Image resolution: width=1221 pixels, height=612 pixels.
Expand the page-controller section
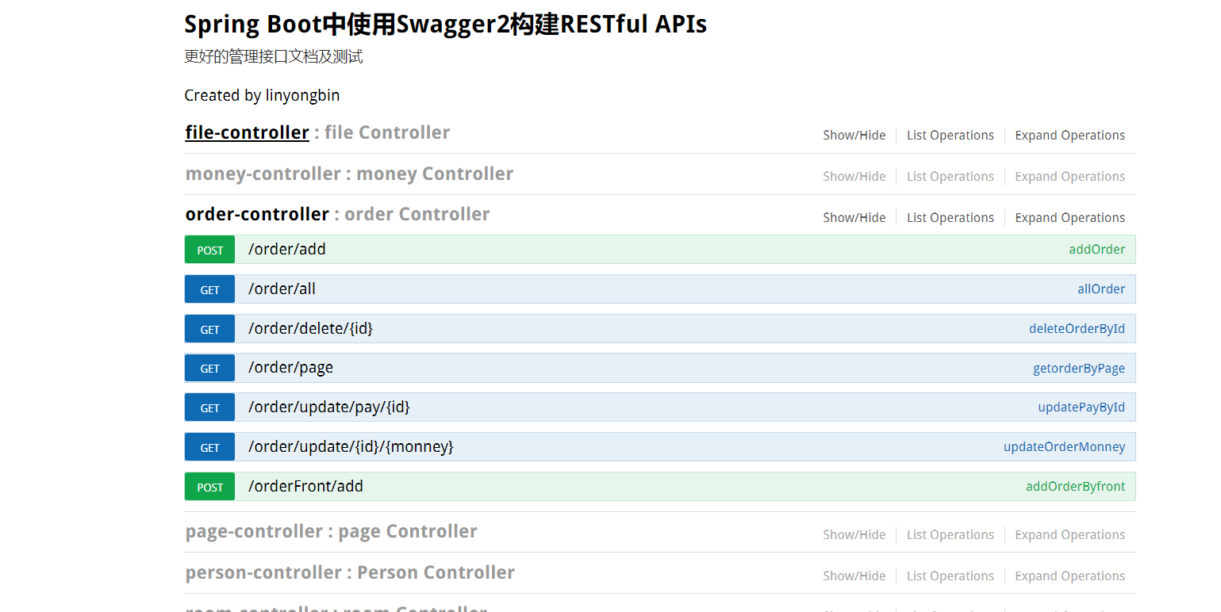point(254,531)
